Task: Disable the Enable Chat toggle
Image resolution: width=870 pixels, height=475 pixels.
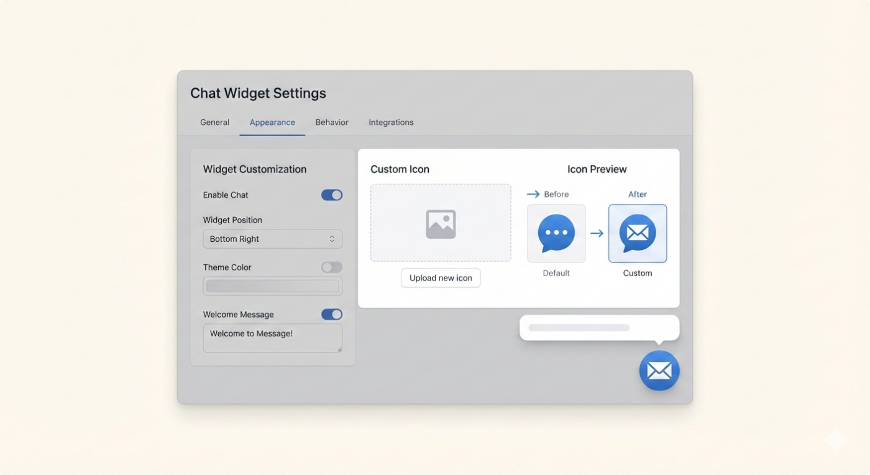Action: (331, 195)
